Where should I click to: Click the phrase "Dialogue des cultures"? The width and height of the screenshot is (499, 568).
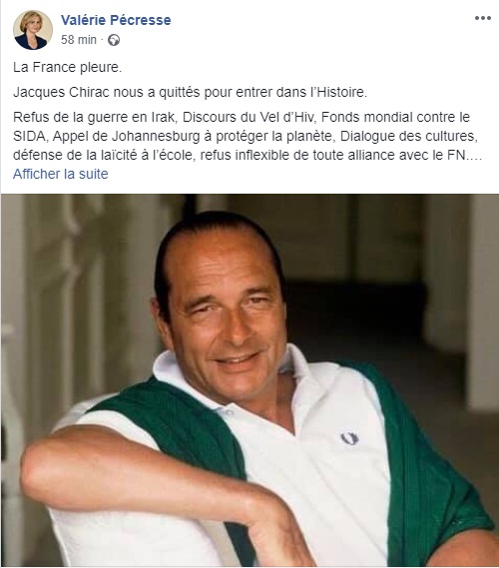click(x=407, y=136)
